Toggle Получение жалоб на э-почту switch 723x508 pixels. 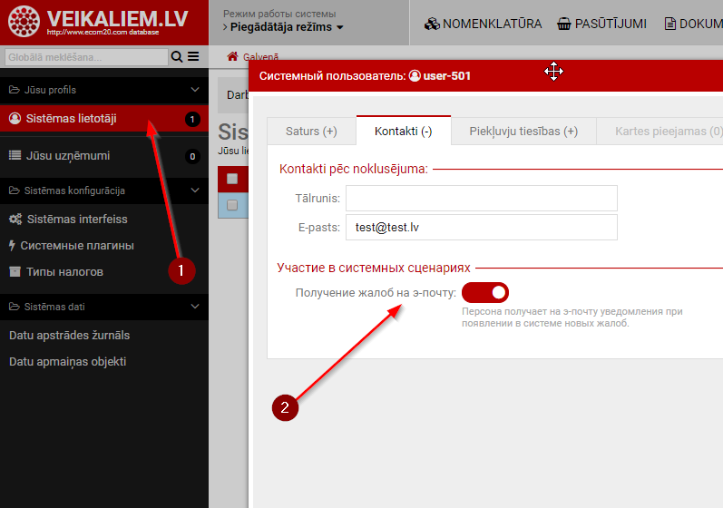pyautogui.click(x=485, y=292)
